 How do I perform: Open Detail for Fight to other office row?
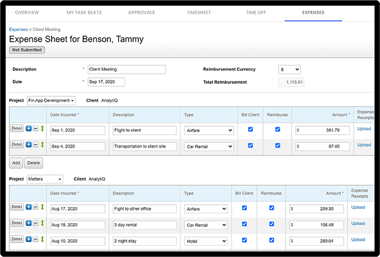pos(17,206)
